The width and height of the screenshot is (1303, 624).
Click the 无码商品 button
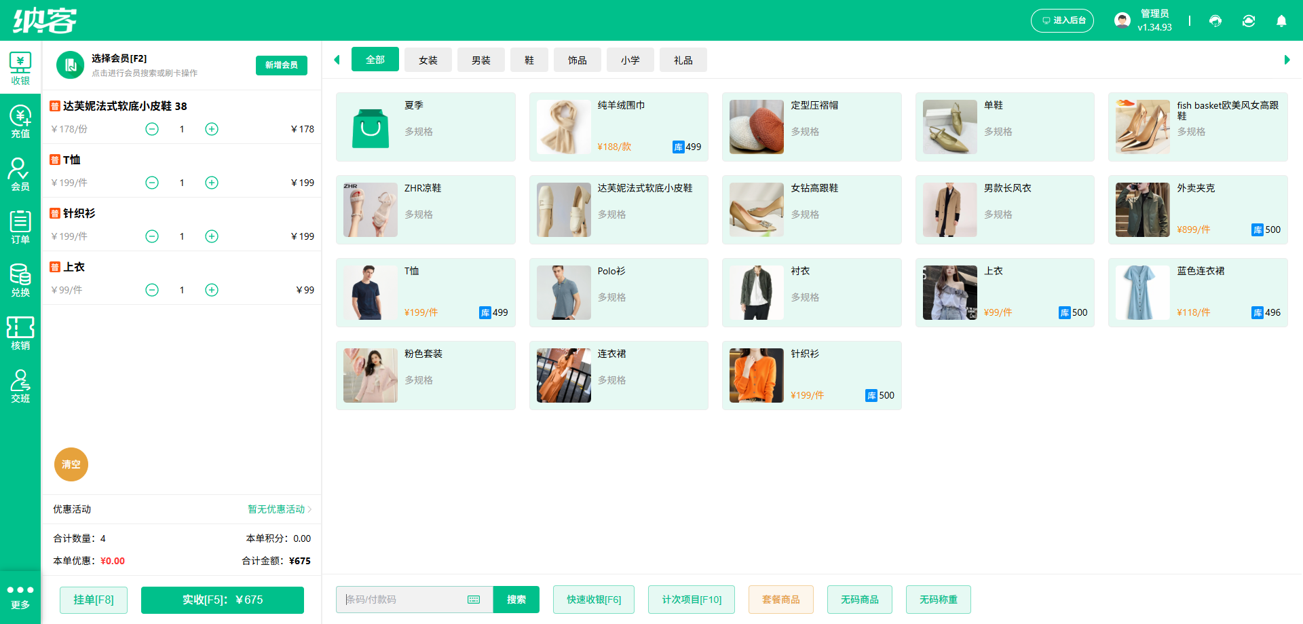(x=860, y=600)
